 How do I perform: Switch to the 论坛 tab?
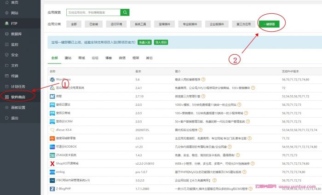95,58
